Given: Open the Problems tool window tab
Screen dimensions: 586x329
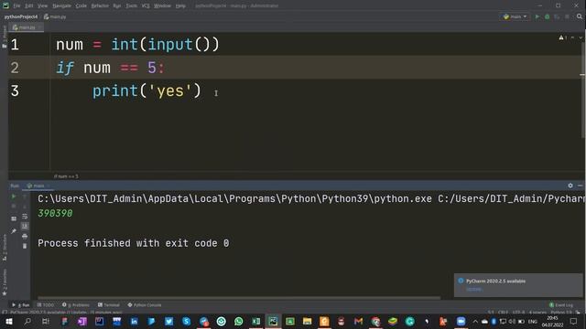Looking at the screenshot, I should click(x=76, y=305).
